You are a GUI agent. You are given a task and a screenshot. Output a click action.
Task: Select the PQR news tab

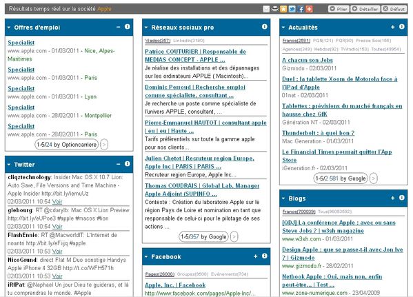tap(345, 41)
